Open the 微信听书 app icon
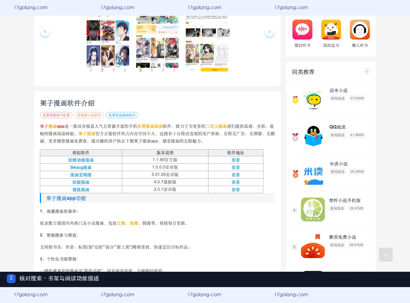The height and width of the screenshot is (303, 410). (302, 30)
